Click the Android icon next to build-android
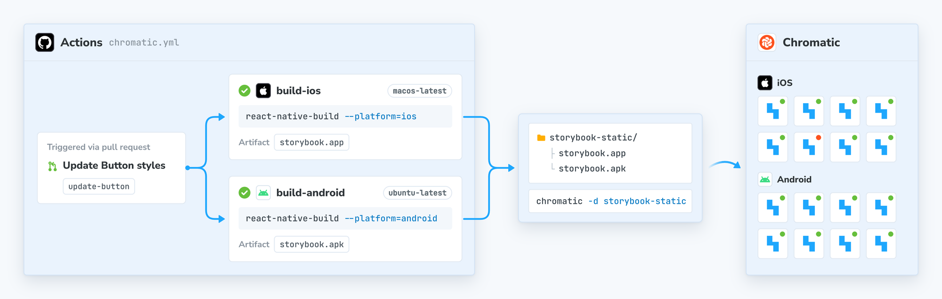This screenshot has width=942, height=299. tap(263, 193)
